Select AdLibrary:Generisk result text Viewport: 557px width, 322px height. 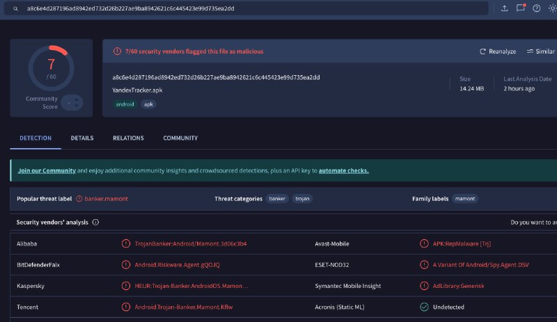(459, 286)
